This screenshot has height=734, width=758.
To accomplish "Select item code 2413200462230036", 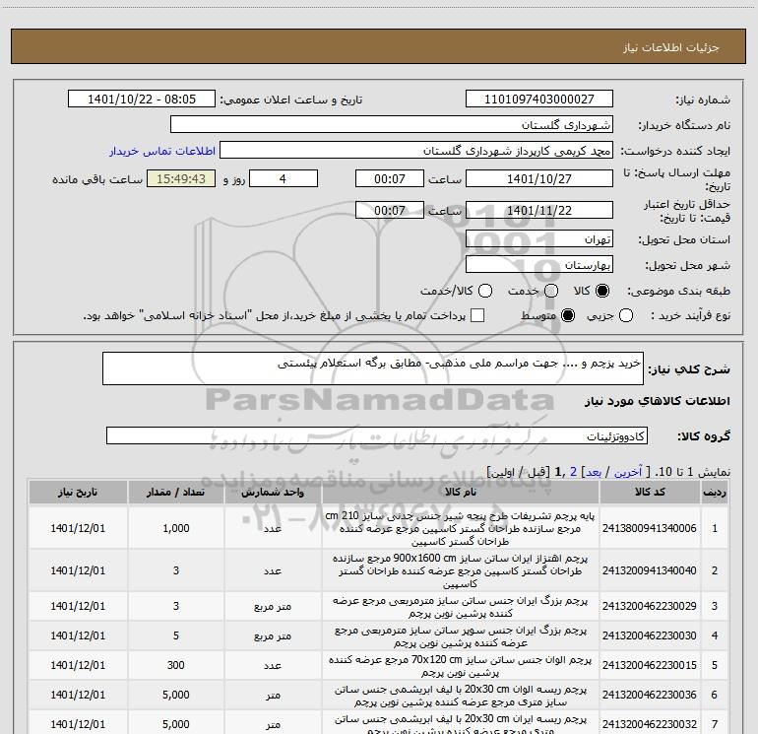I will click(650, 695).
